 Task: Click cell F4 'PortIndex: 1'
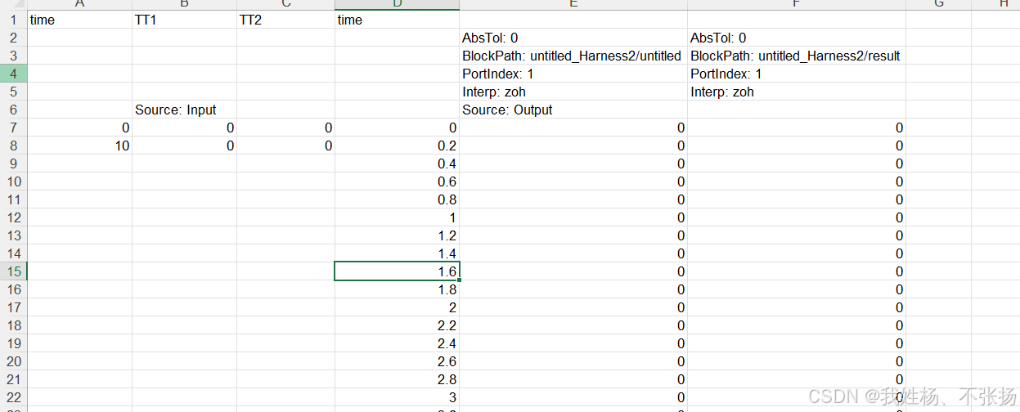coord(797,74)
